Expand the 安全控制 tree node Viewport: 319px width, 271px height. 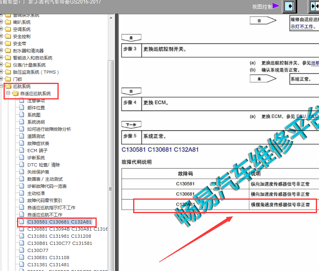point(1,36)
